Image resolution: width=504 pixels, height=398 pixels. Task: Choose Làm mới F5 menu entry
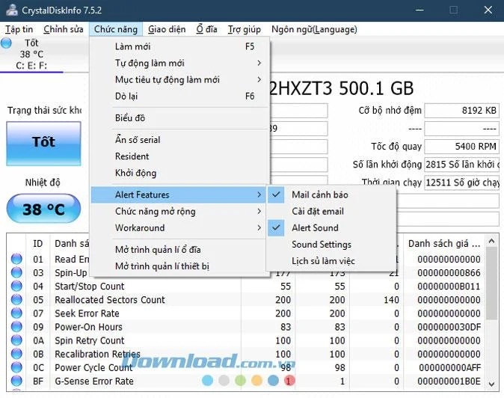pyautogui.click(x=180, y=46)
